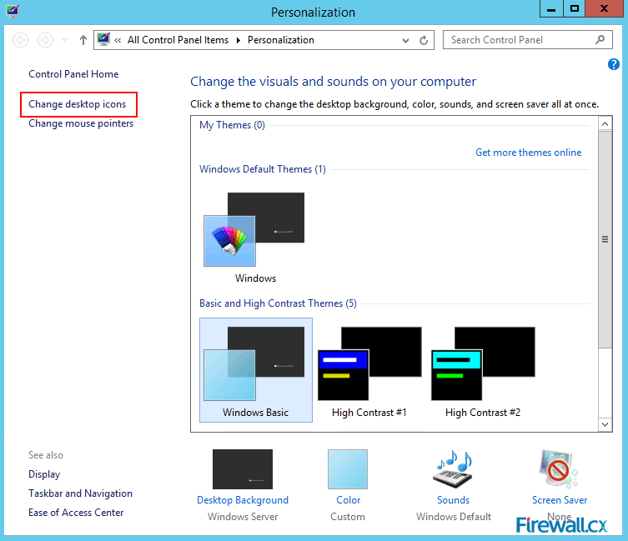
Task: Click the double-chevron breadcrumb overflow
Action: [x=118, y=41]
